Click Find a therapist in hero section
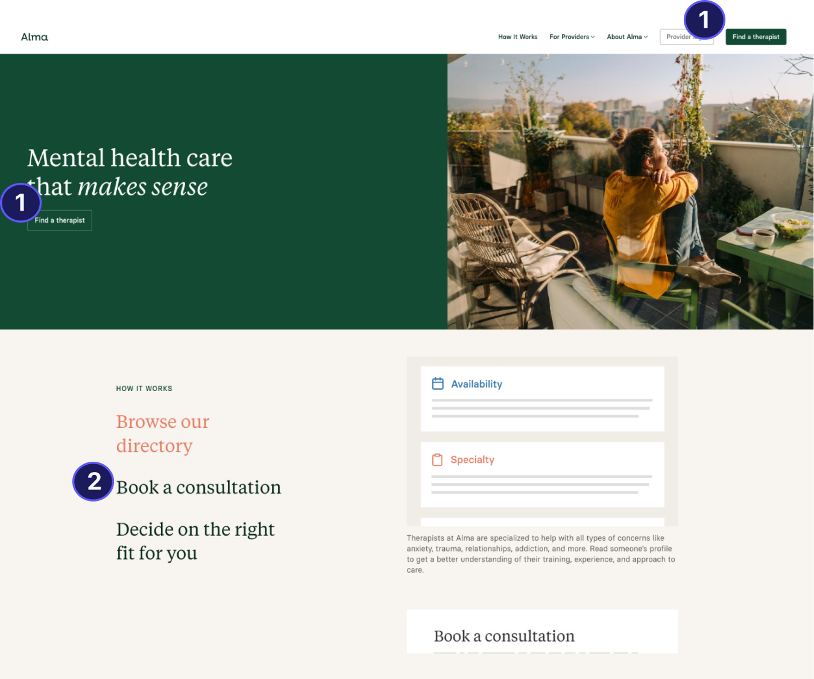Image resolution: width=814 pixels, height=679 pixels. [60, 220]
